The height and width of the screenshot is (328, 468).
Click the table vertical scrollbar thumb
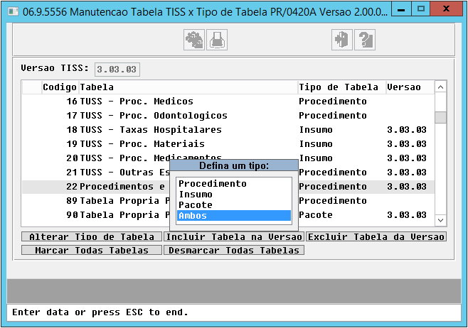(440, 117)
